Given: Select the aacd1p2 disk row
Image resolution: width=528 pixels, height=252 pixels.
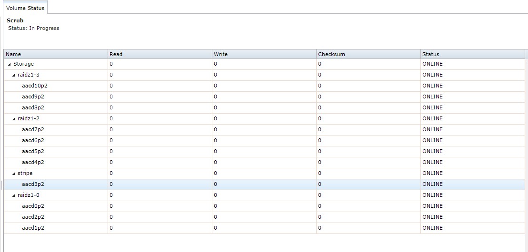Looking at the screenshot, I should [33, 228].
